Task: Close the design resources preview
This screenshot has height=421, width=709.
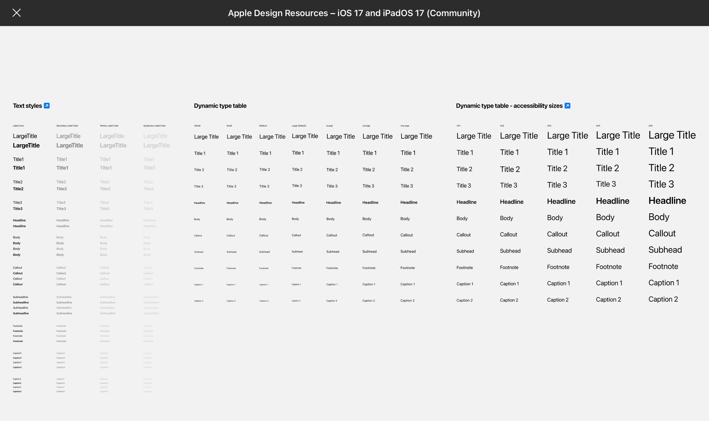Action: [17, 13]
